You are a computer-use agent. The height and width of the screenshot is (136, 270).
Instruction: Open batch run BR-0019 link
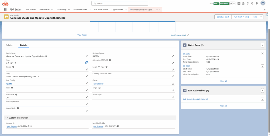click(x=186, y=54)
